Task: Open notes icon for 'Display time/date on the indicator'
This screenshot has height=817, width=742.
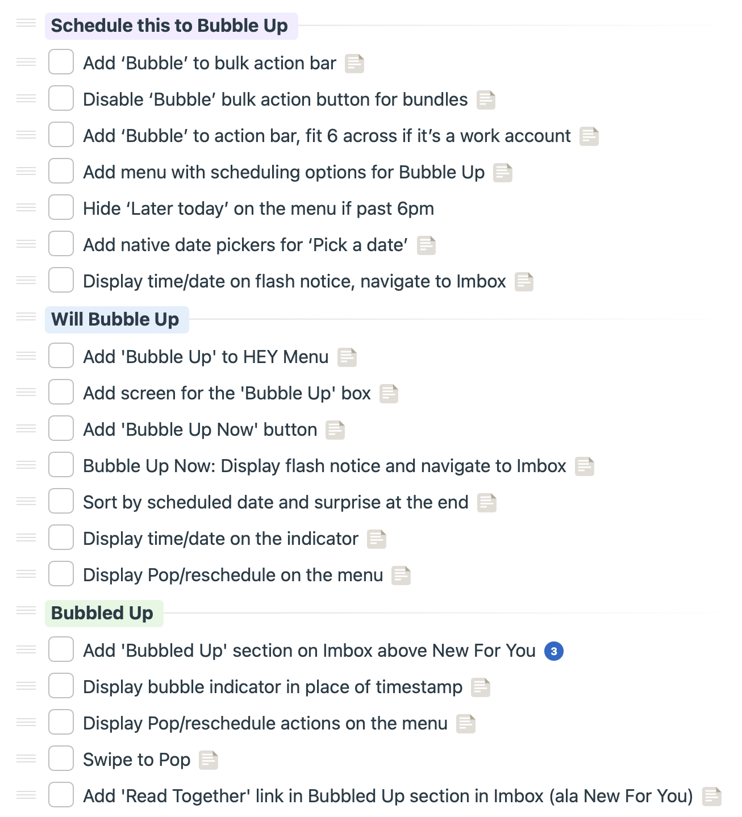Action: click(x=377, y=539)
